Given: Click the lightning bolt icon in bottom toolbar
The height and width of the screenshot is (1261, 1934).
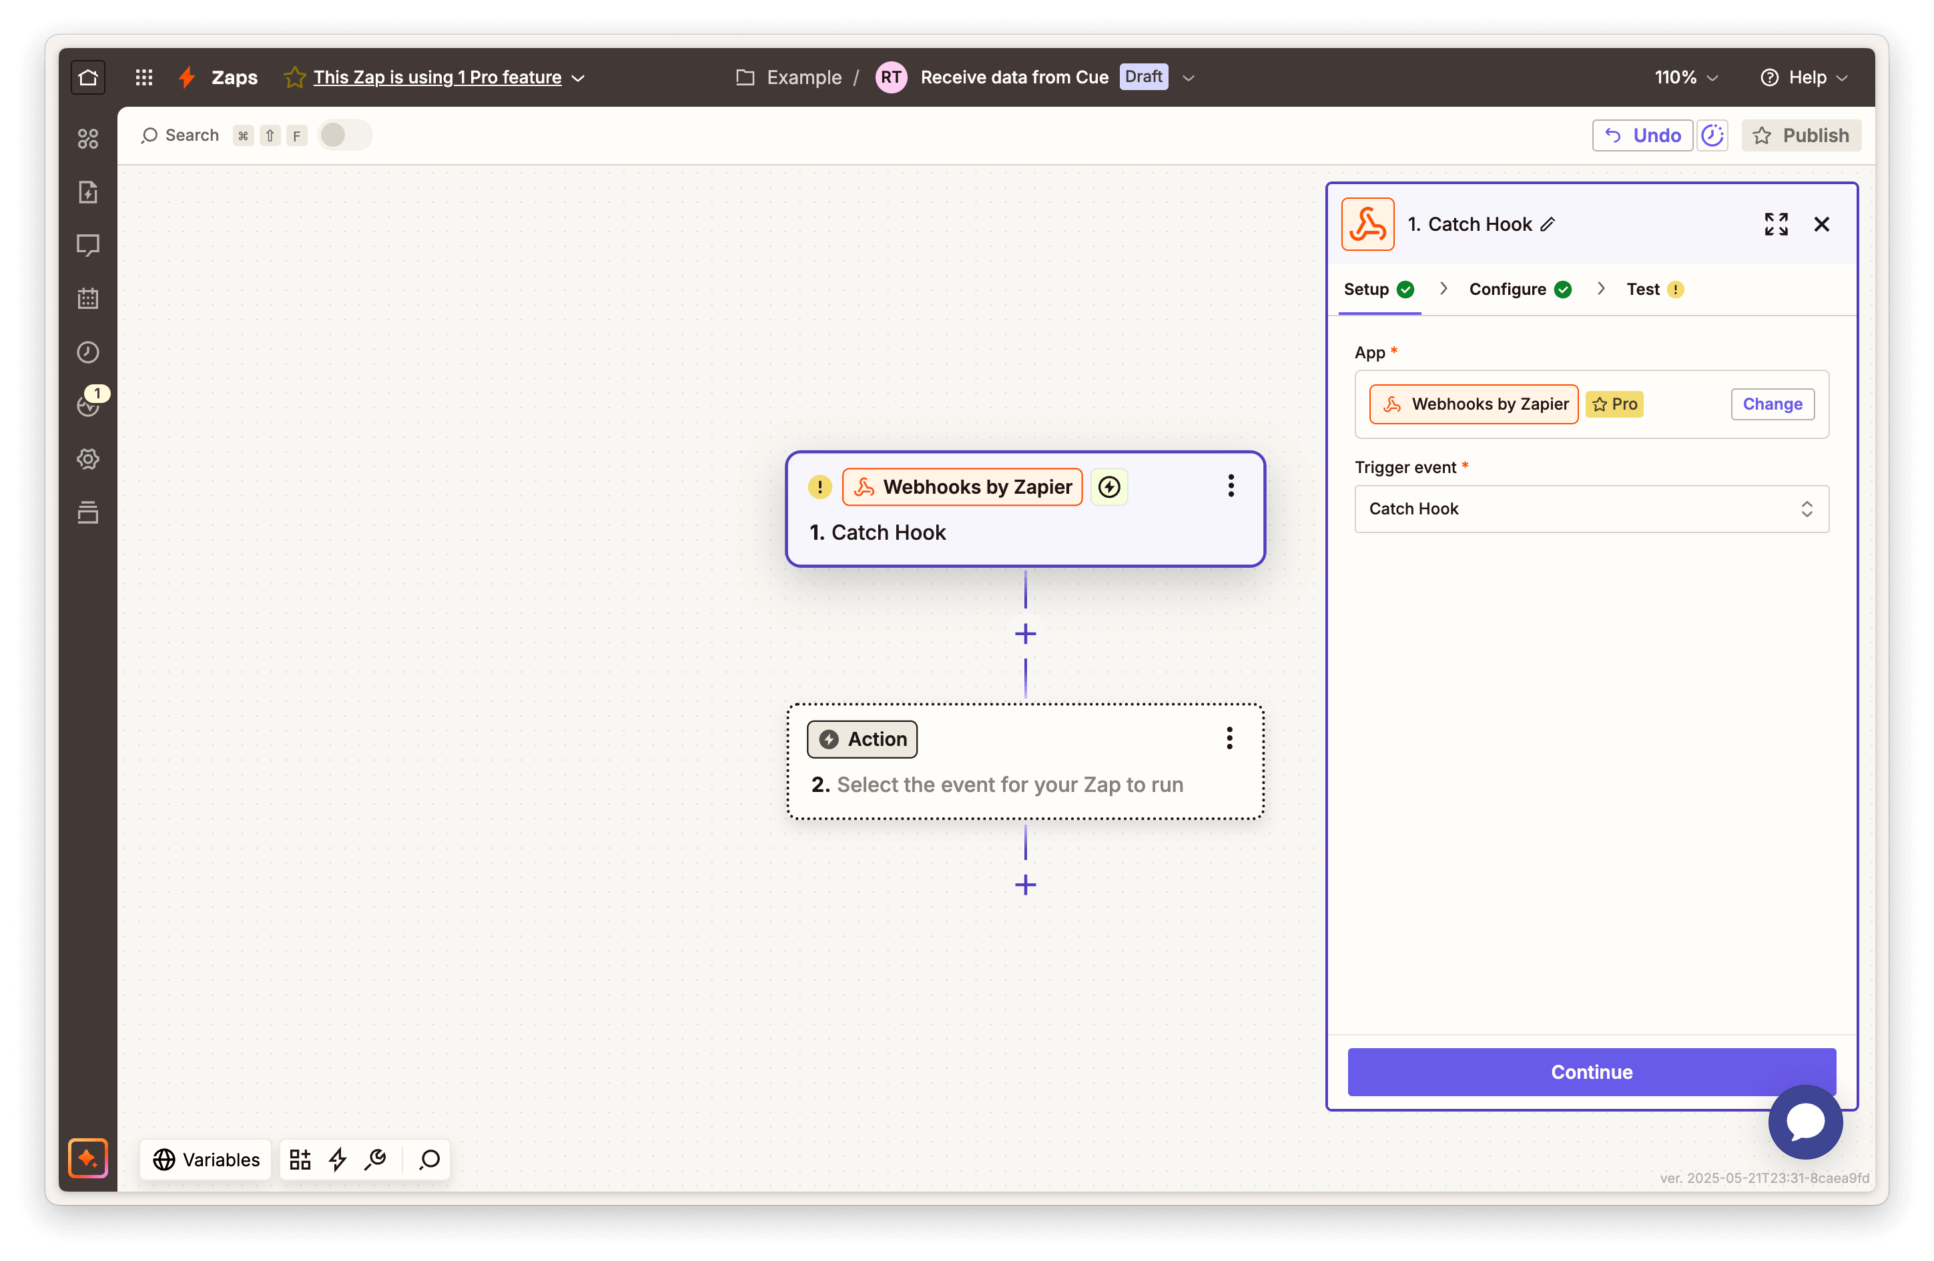Looking at the screenshot, I should (x=337, y=1160).
